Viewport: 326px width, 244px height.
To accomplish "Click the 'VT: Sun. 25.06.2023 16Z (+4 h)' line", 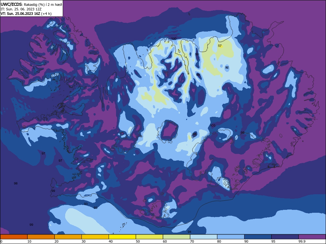I will pos(26,14).
